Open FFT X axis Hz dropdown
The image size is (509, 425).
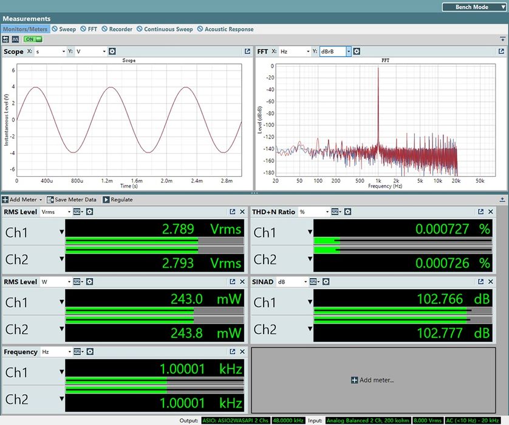[x=295, y=51]
